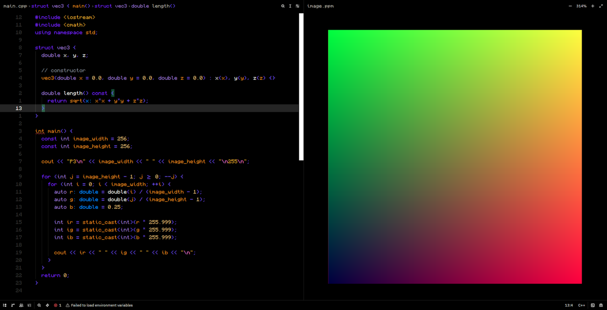The width and height of the screenshot is (607, 310).
Task: Open the debugger panel bug icon
Action: pos(601,305)
